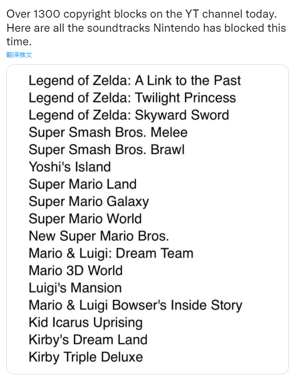This screenshot has height=378, width=296.
Task: Click the 'Mario 3D World' entry
Action: click(x=75, y=271)
